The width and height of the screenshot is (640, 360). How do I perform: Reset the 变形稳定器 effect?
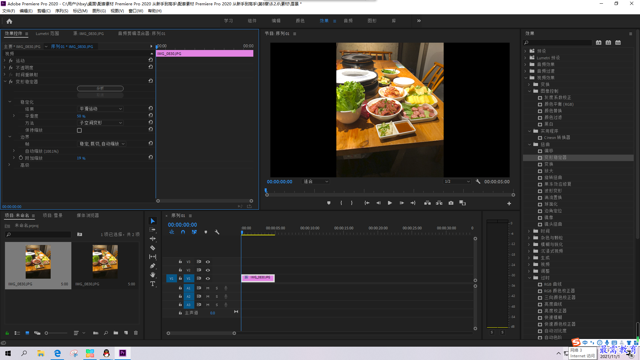[151, 81]
